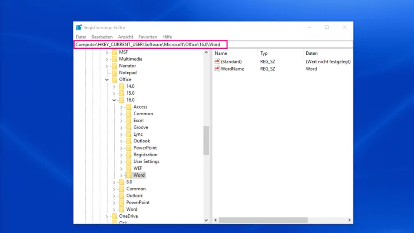This screenshot has height=233, width=414.
Task: Click the Narrator folder icon
Action: [114, 66]
